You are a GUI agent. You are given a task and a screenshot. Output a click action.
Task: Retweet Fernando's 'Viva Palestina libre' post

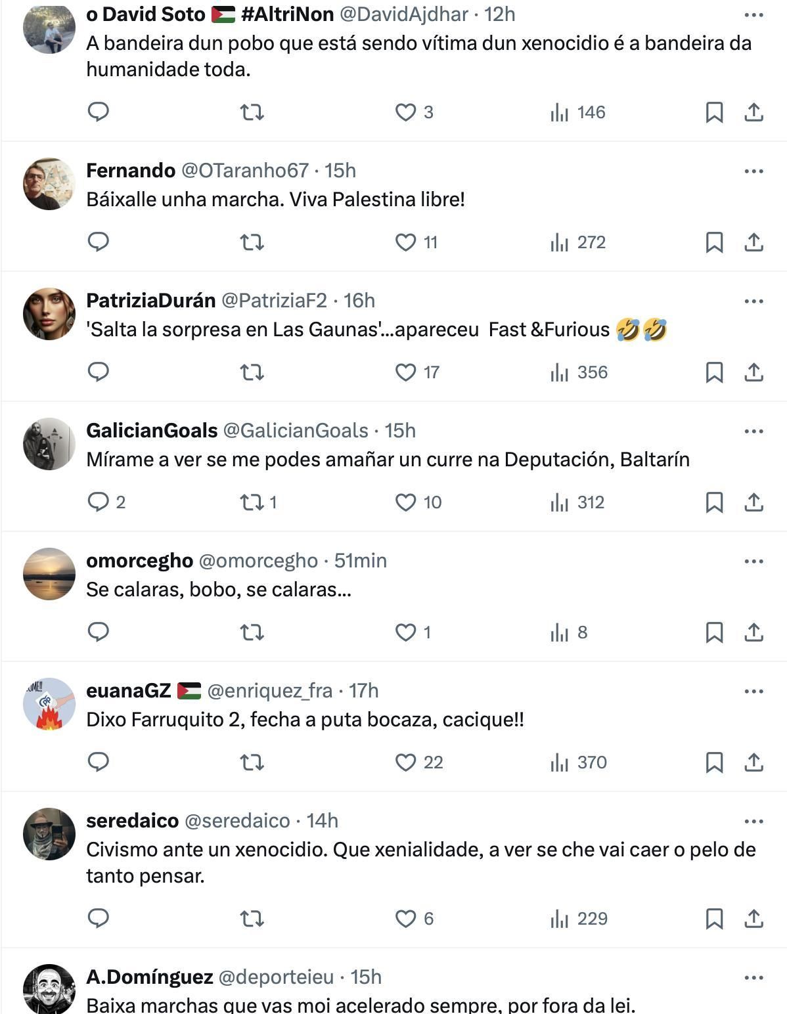252,242
